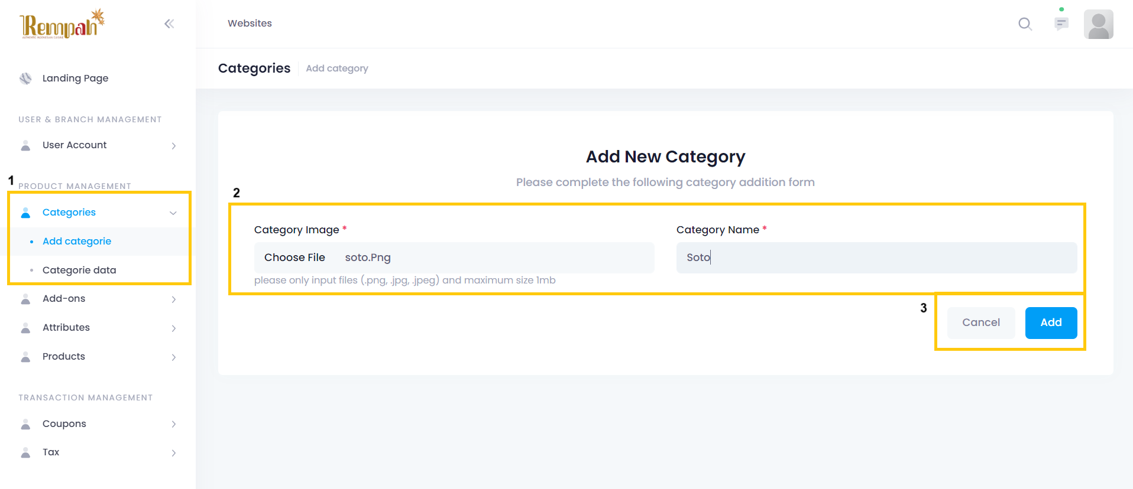The image size is (1133, 489).
Task: Expand the Coupons submenu chevron
Action: point(174,424)
